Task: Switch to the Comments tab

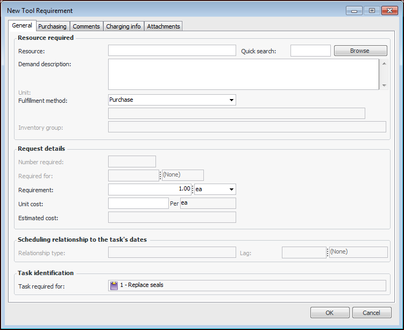Action: click(86, 26)
